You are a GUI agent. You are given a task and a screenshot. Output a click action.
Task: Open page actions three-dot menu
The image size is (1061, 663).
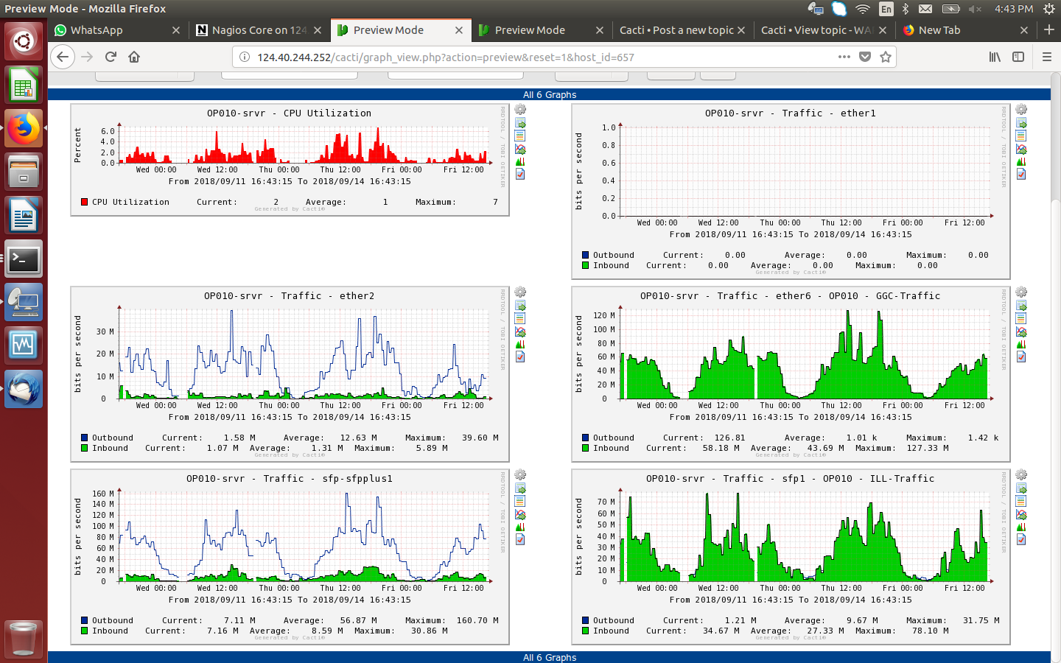pos(844,57)
